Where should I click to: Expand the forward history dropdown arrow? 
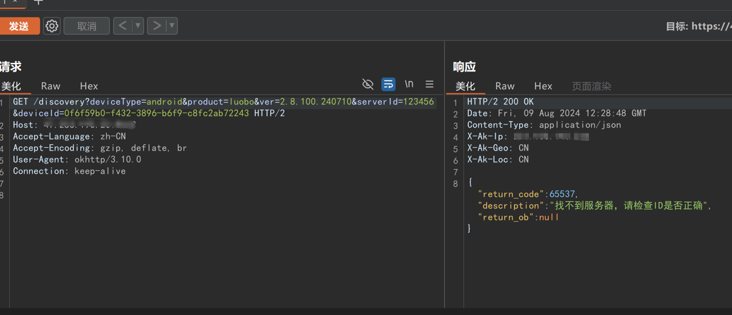click(172, 26)
